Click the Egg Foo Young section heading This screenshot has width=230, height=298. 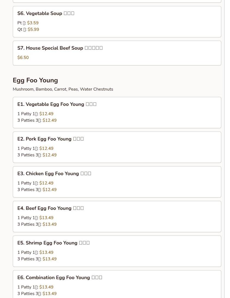[35, 80]
